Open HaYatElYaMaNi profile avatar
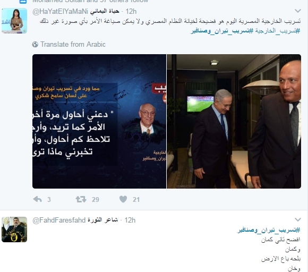 coord(14,21)
